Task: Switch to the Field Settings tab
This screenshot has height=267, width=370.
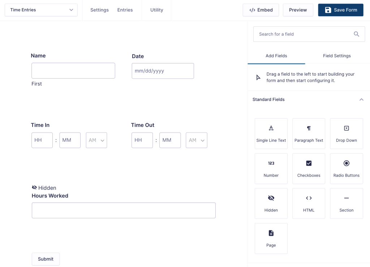Action: click(337, 56)
